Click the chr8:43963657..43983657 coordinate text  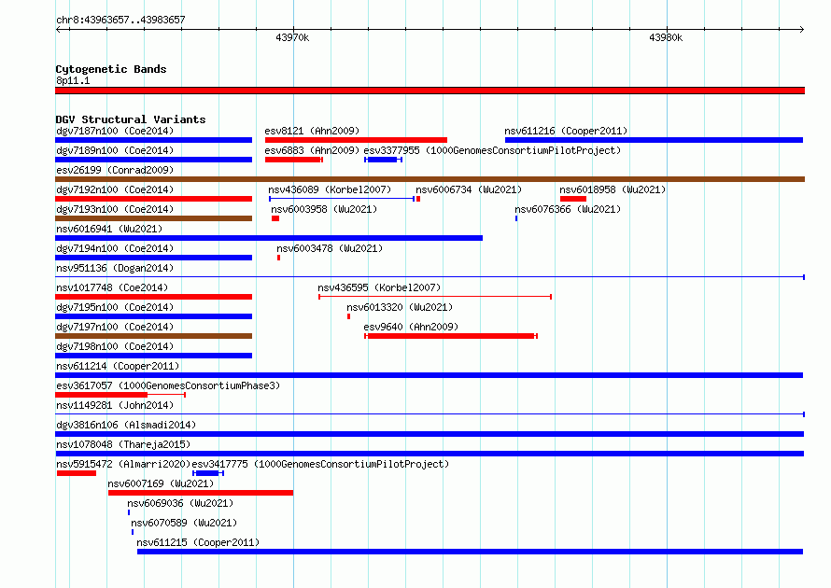click(x=120, y=20)
